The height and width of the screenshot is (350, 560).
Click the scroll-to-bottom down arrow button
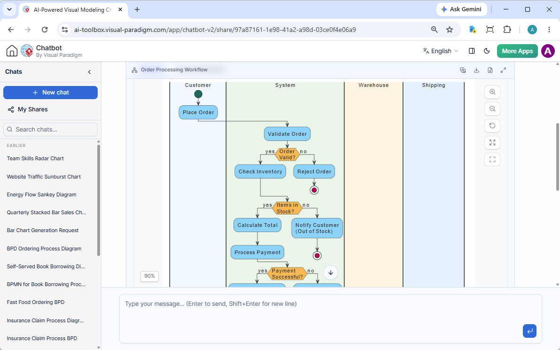click(331, 272)
